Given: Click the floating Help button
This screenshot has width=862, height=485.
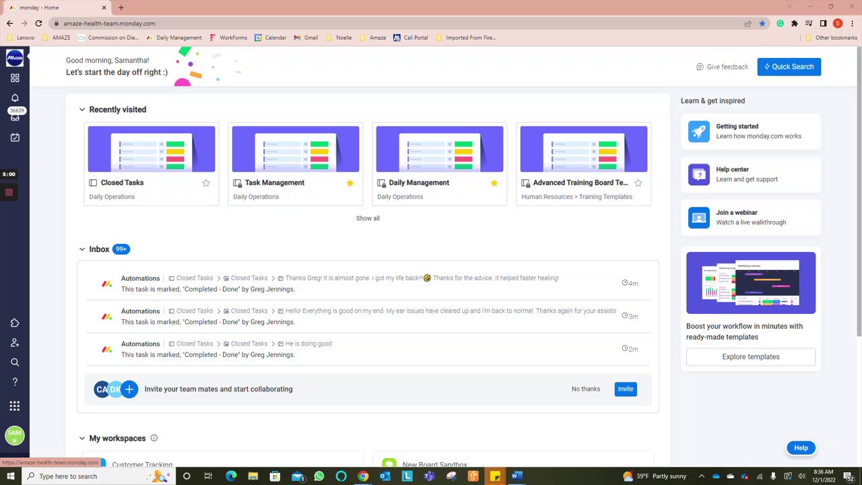Looking at the screenshot, I should point(801,448).
